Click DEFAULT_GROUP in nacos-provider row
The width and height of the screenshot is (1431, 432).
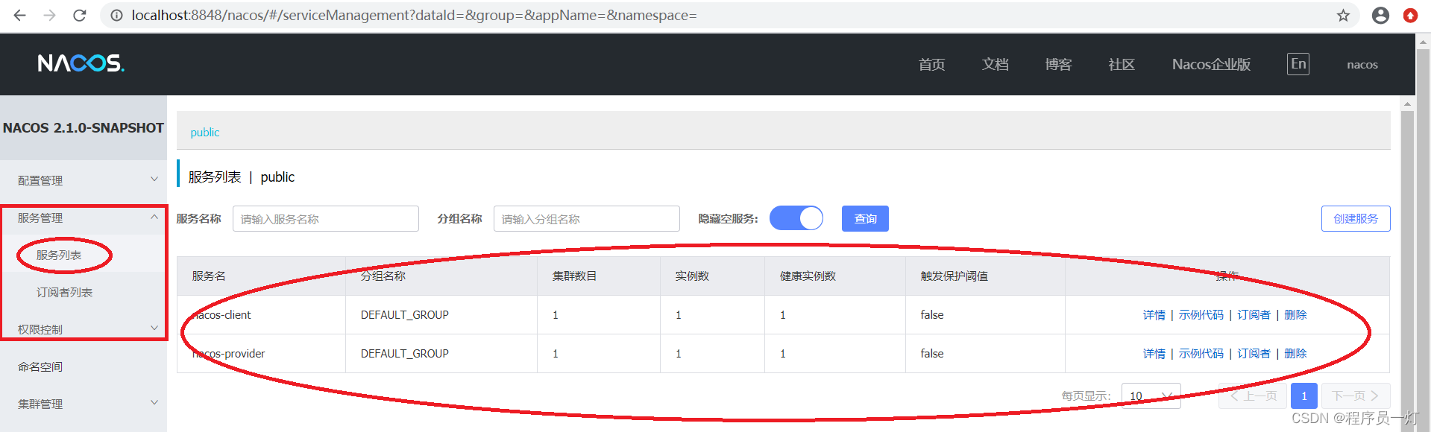coord(405,353)
